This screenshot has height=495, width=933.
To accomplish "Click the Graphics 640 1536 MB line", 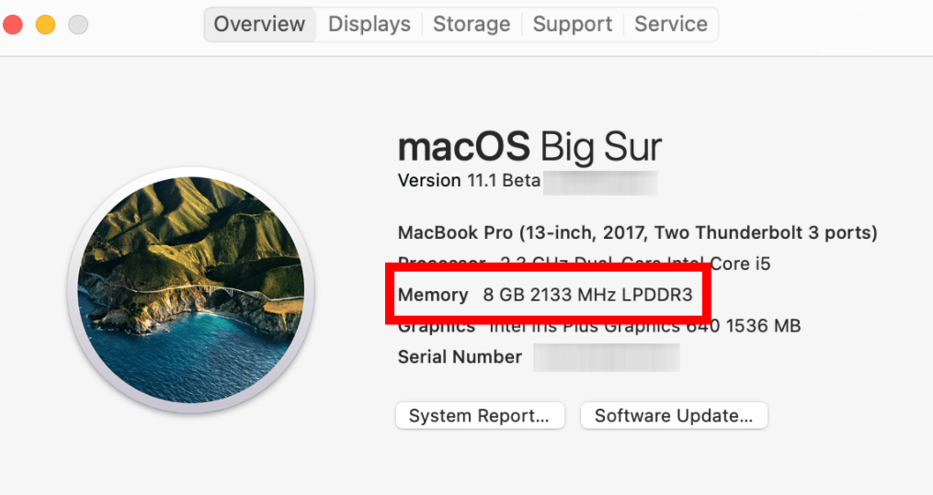I will click(x=598, y=327).
